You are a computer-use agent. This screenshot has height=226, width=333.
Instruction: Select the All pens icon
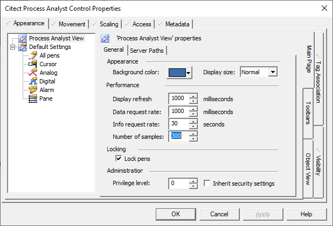point(33,55)
